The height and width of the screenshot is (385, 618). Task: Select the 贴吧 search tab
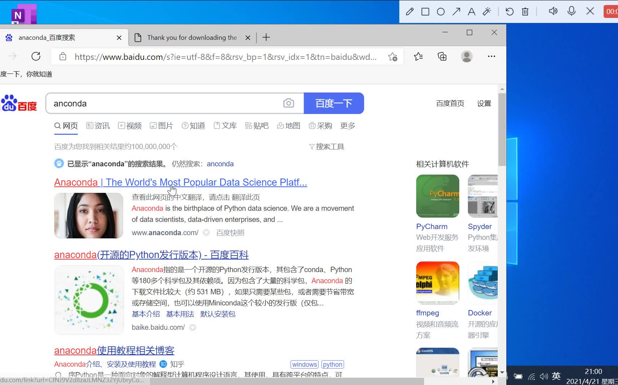click(257, 126)
